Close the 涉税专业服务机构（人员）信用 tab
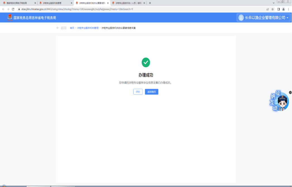 (x=144, y=3)
